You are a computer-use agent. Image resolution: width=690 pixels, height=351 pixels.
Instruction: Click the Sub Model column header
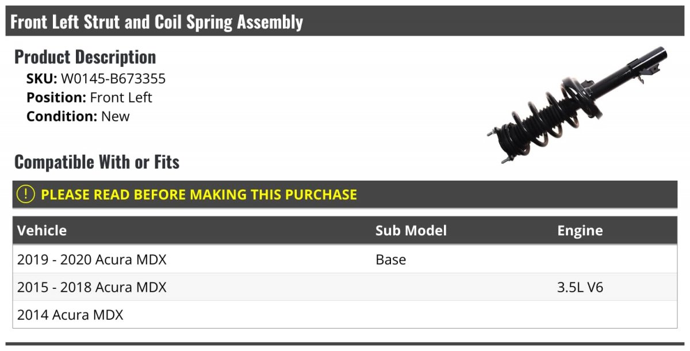(x=411, y=231)
